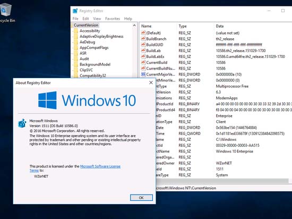Click the Multiprocessor Free data value
The width and height of the screenshot is (292, 219).
(232, 86)
